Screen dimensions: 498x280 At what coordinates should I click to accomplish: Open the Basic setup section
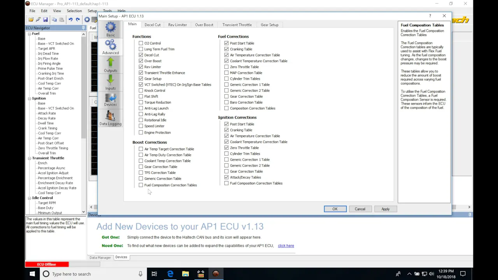(110, 30)
